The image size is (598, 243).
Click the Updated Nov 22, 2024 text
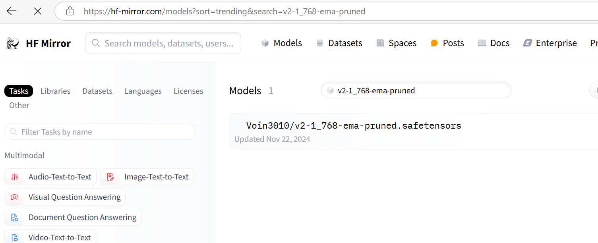coord(272,139)
